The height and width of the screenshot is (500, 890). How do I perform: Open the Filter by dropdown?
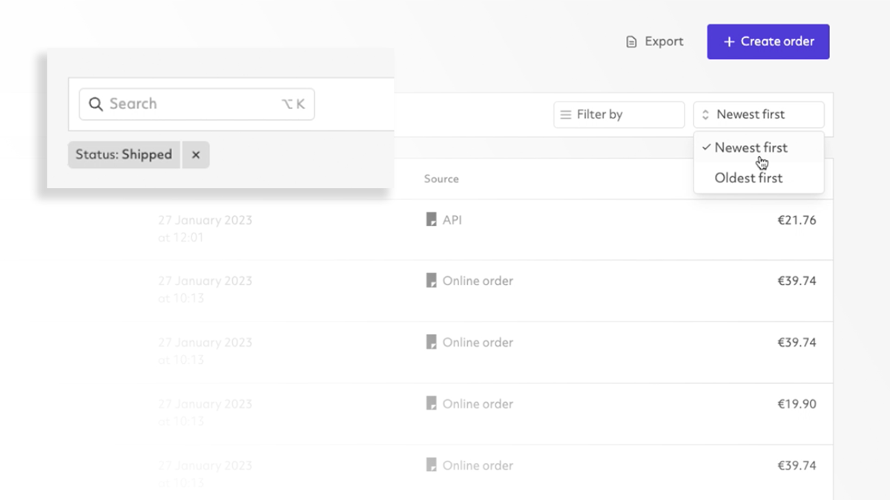point(619,114)
